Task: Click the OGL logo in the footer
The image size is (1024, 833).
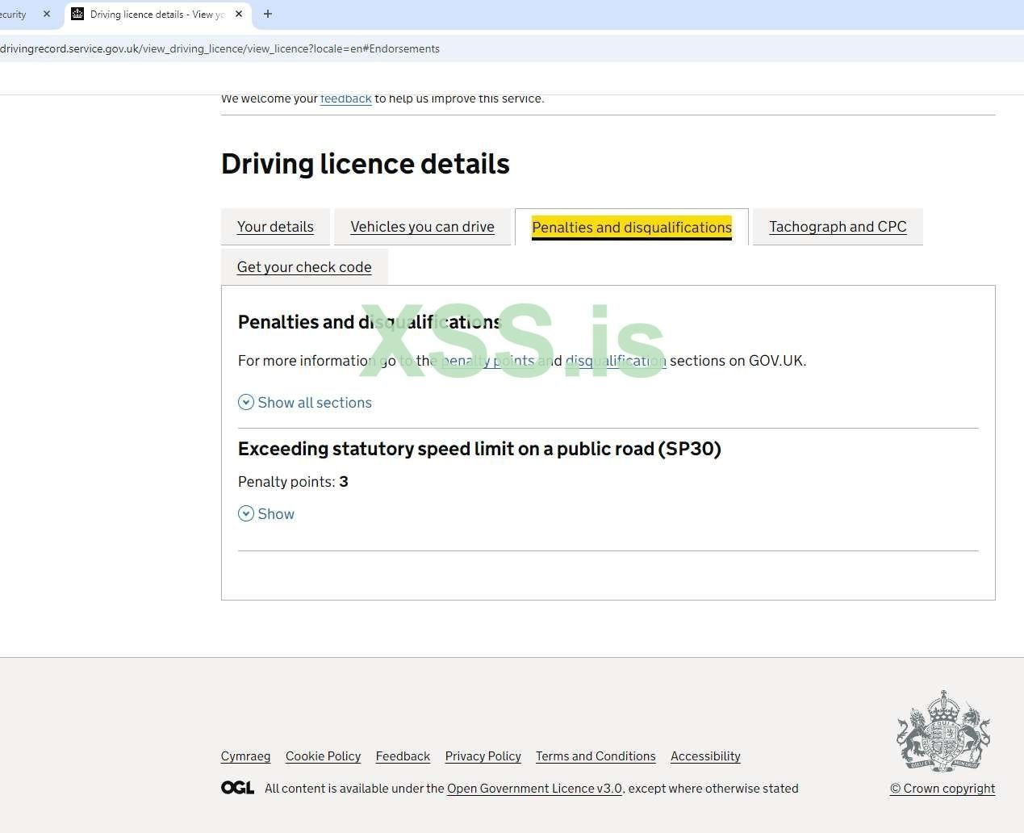Action: tap(237, 788)
